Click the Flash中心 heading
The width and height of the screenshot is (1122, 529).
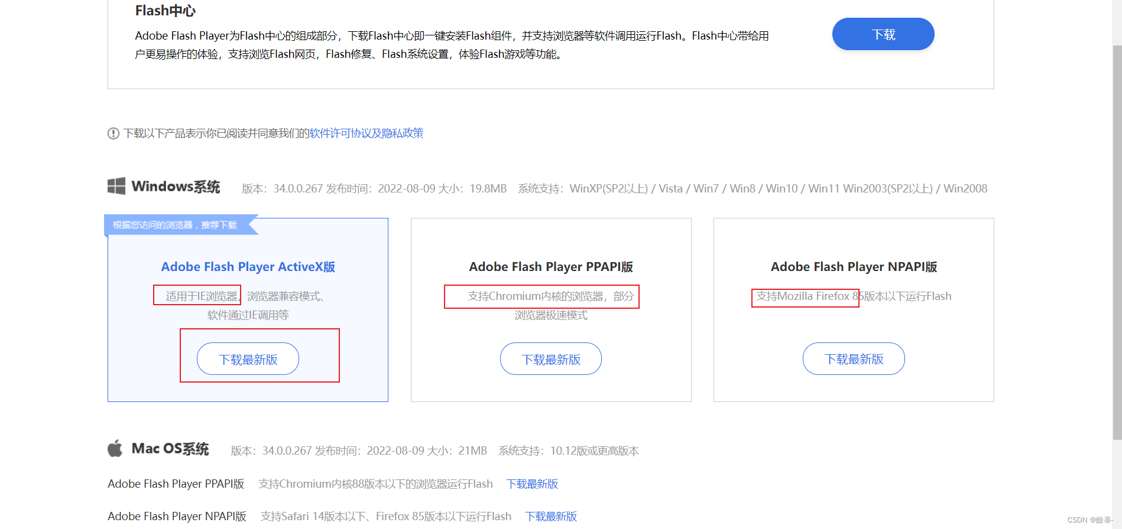point(165,11)
